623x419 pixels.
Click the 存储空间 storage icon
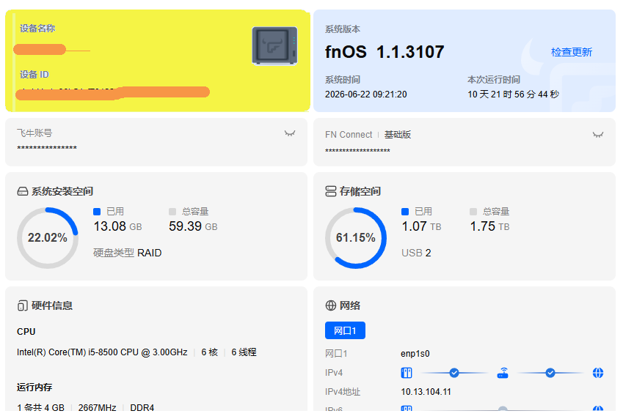[x=330, y=191]
